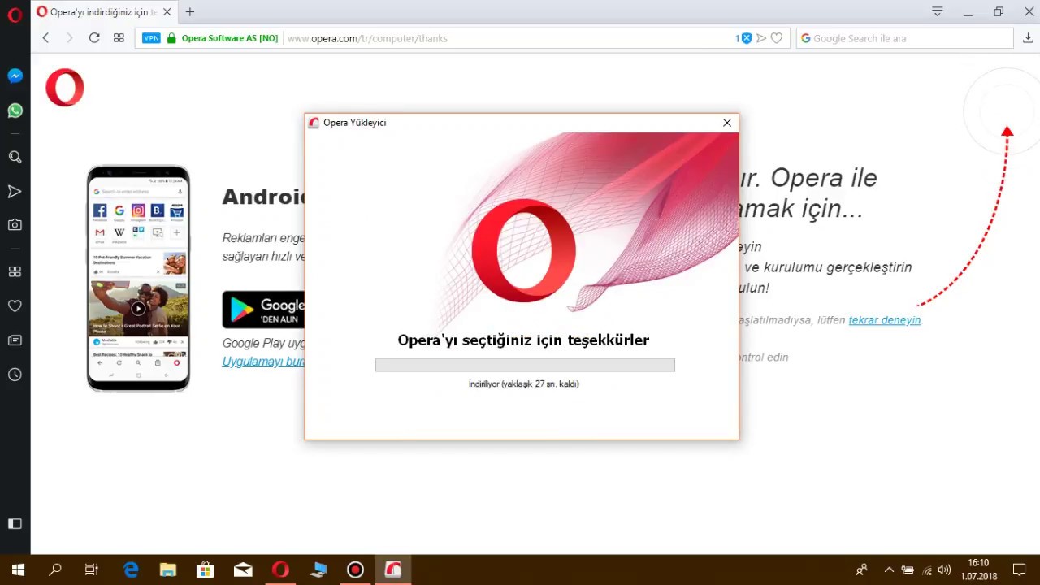Open Mail app from taskbar

(x=243, y=570)
